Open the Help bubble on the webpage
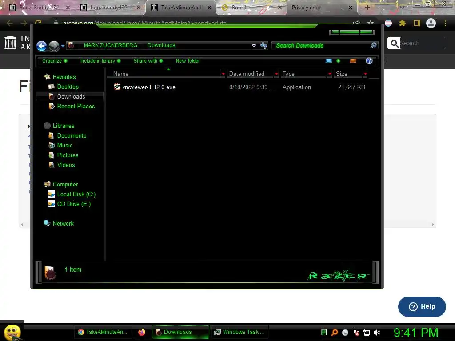The height and width of the screenshot is (341, 455). coord(422,307)
